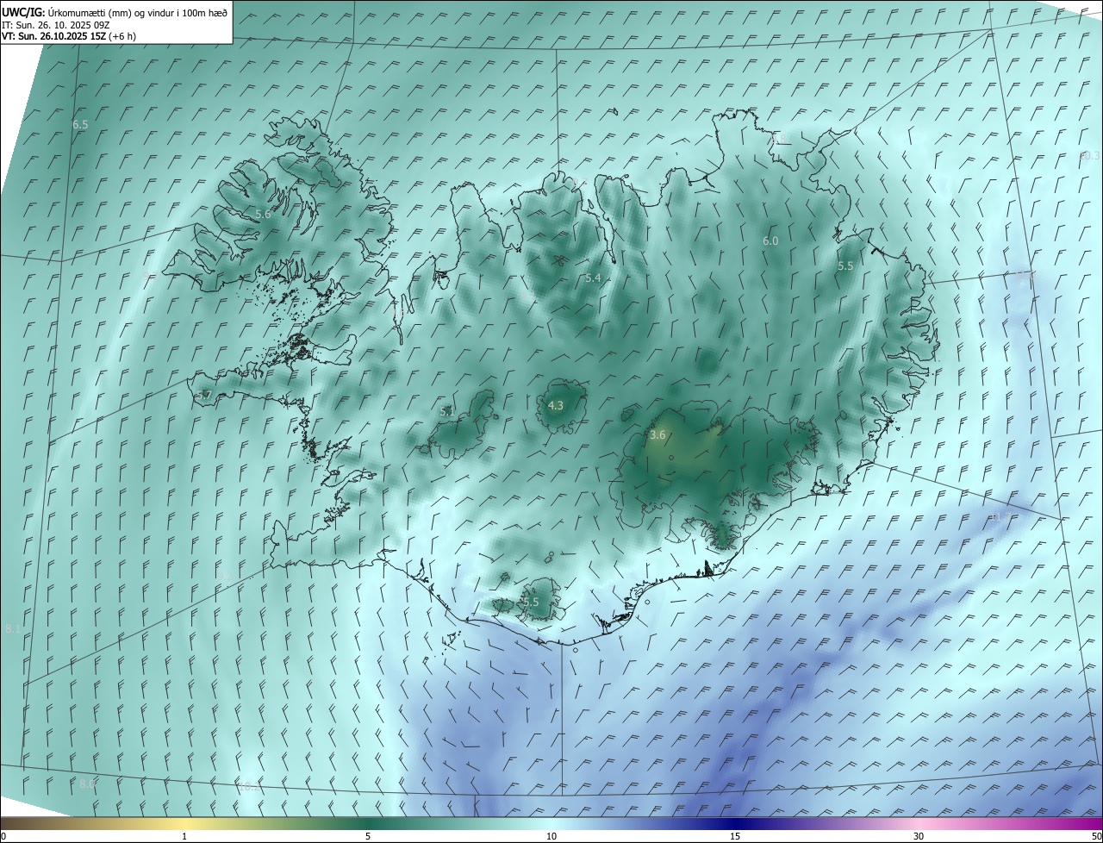Viewport: 1103px width, 843px height.
Task: Click the 1 tick label on the colorbar
Action: click(x=184, y=836)
